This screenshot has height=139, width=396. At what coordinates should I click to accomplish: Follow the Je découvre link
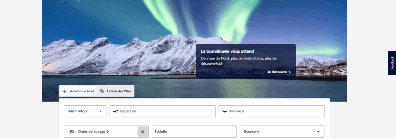[x=279, y=72]
